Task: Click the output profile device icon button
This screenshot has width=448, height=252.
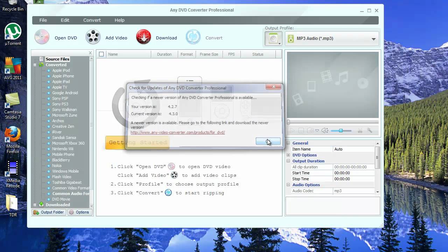Action: [x=273, y=38]
